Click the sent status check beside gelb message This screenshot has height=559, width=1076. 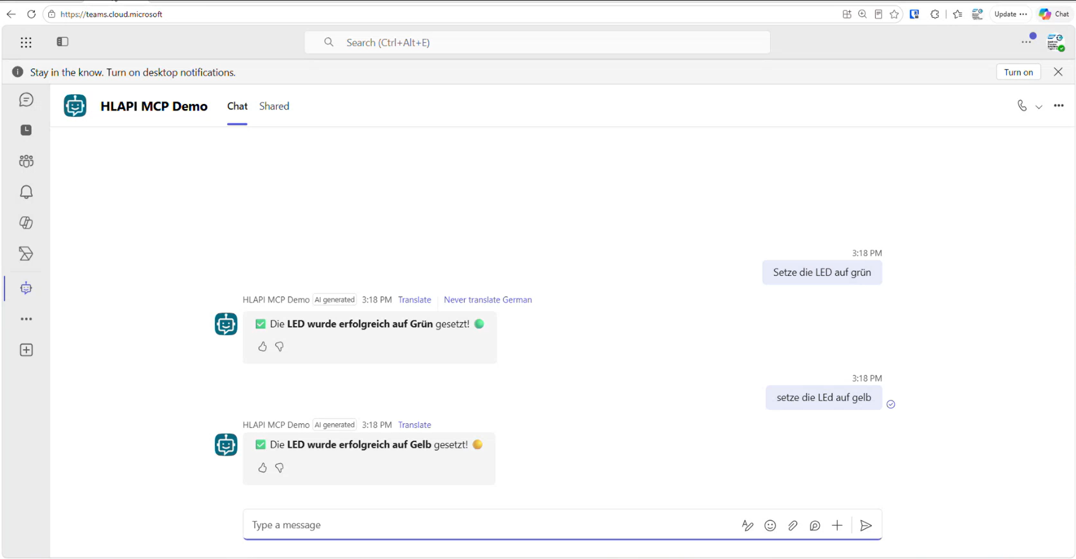[891, 405]
